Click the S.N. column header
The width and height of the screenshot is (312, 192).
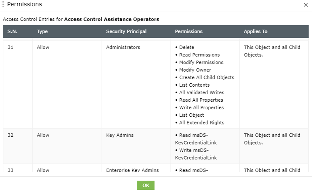12,31
